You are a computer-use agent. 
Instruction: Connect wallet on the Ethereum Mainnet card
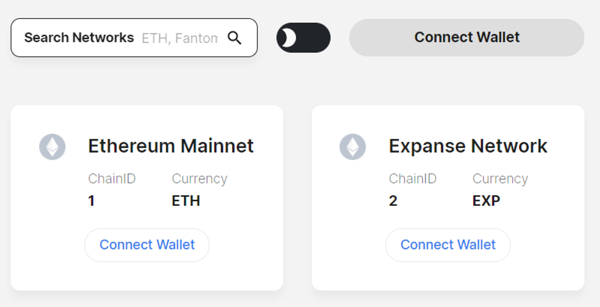[x=147, y=245]
